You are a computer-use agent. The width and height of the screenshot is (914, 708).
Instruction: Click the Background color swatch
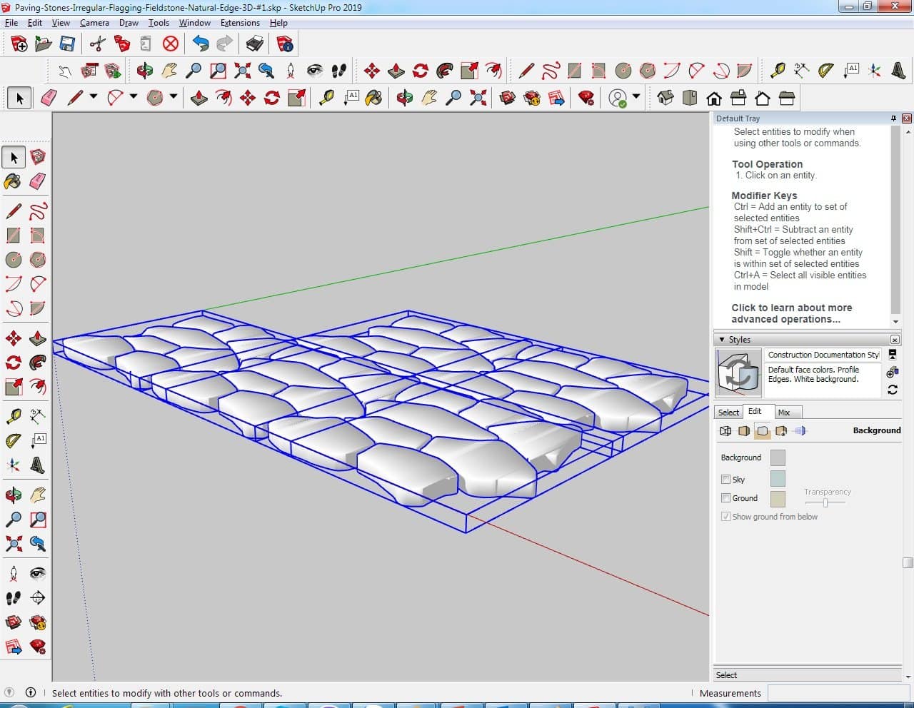778,457
